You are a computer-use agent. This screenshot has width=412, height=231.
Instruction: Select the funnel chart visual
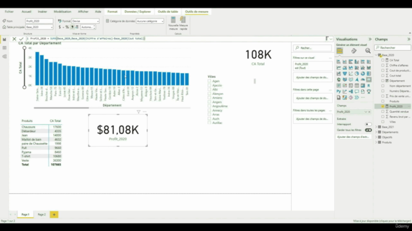(x=345, y=74)
